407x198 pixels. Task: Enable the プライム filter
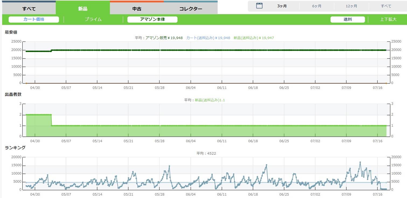click(x=93, y=19)
